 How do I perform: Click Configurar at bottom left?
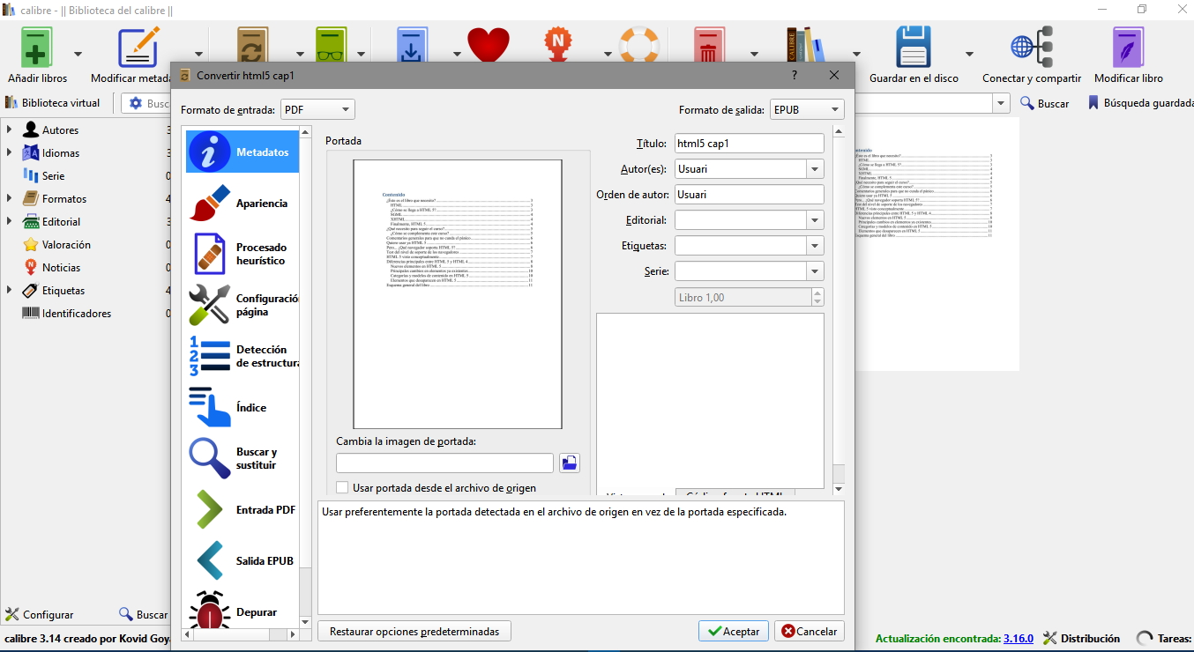tap(40, 614)
